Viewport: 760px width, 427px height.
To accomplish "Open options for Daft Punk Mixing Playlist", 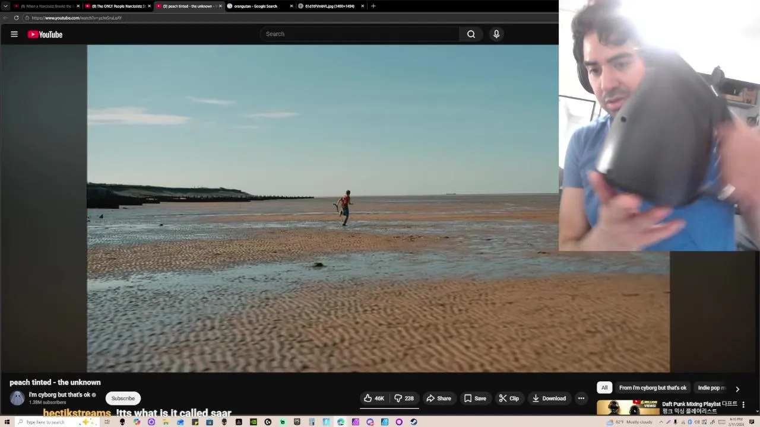I will tap(743, 405).
